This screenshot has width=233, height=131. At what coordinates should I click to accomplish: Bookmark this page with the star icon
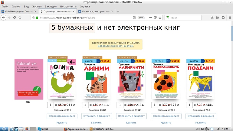tap(160, 18)
